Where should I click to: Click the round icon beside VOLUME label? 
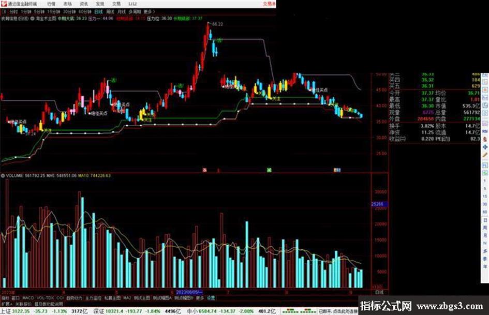click(x=3, y=176)
